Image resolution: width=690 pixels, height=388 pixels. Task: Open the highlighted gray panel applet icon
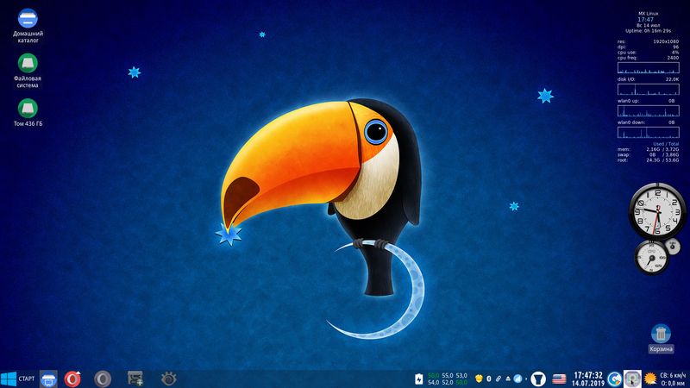click(632, 379)
